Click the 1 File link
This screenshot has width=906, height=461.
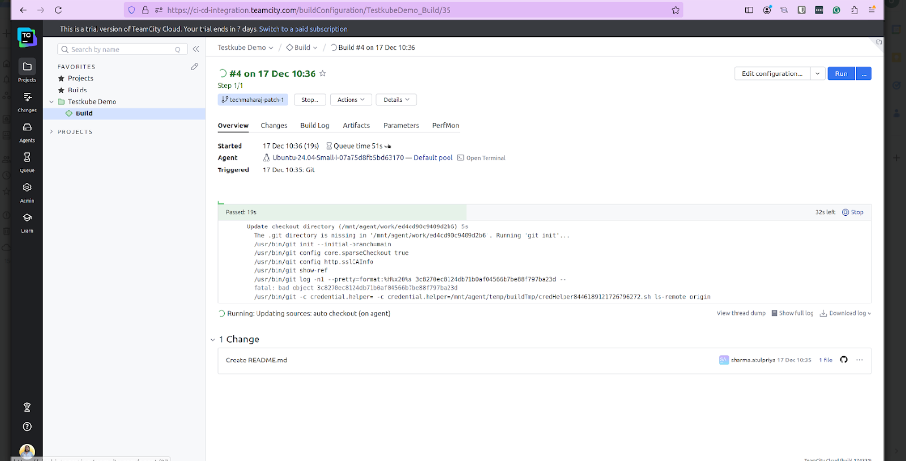pos(826,360)
